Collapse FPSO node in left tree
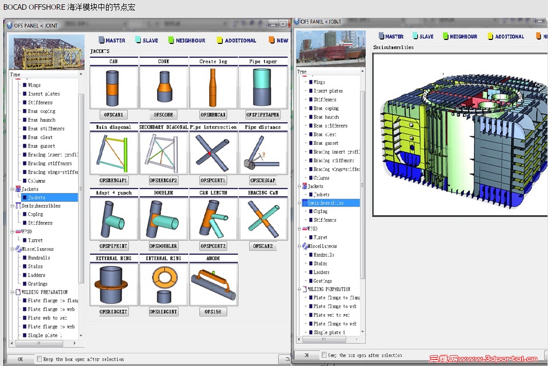Image resolution: width=548 pixels, height=366 pixels. [x=12, y=231]
